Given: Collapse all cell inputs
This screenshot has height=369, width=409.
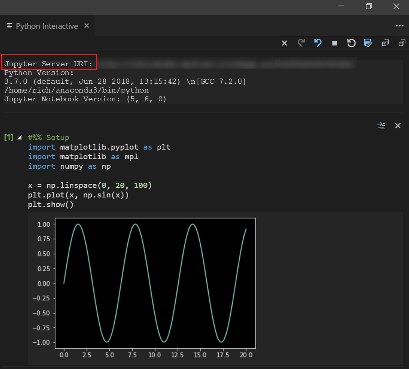Looking at the screenshot, I should [402, 43].
